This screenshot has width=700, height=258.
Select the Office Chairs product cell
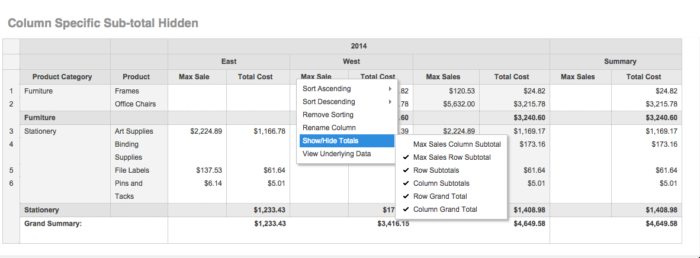[135, 104]
